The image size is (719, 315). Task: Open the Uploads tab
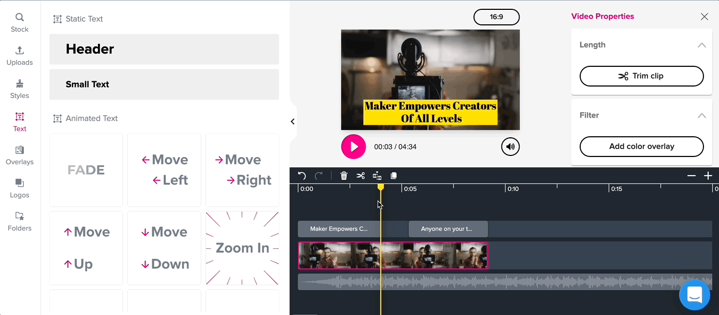(x=20, y=56)
